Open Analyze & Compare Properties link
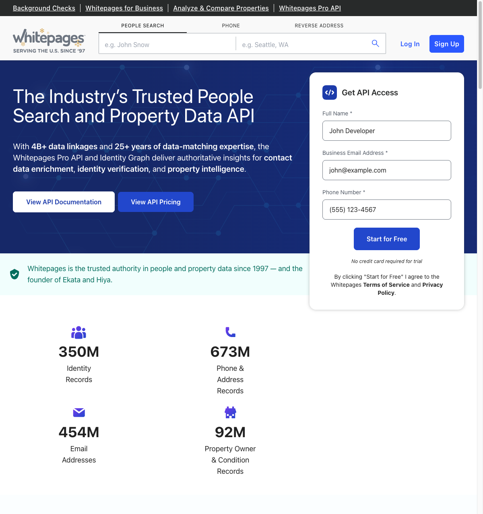Image resolution: width=483 pixels, height=514 pixels. (221, 8)
